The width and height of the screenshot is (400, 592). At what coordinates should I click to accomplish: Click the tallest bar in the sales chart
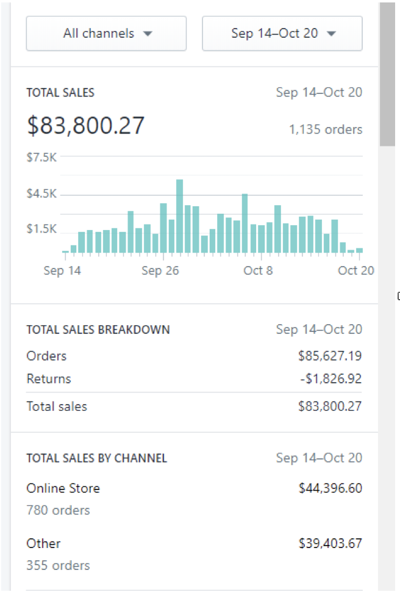(x=179, y=216)
